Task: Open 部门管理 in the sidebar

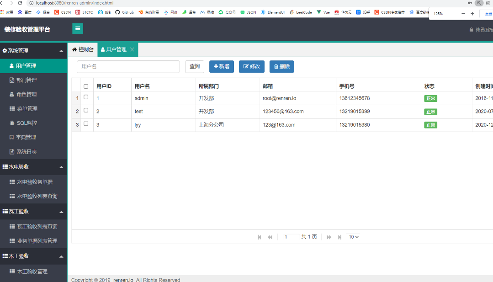Action: 34,80
